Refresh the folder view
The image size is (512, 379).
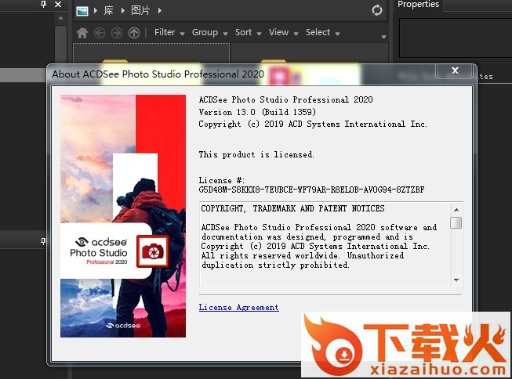pos(377,10)
